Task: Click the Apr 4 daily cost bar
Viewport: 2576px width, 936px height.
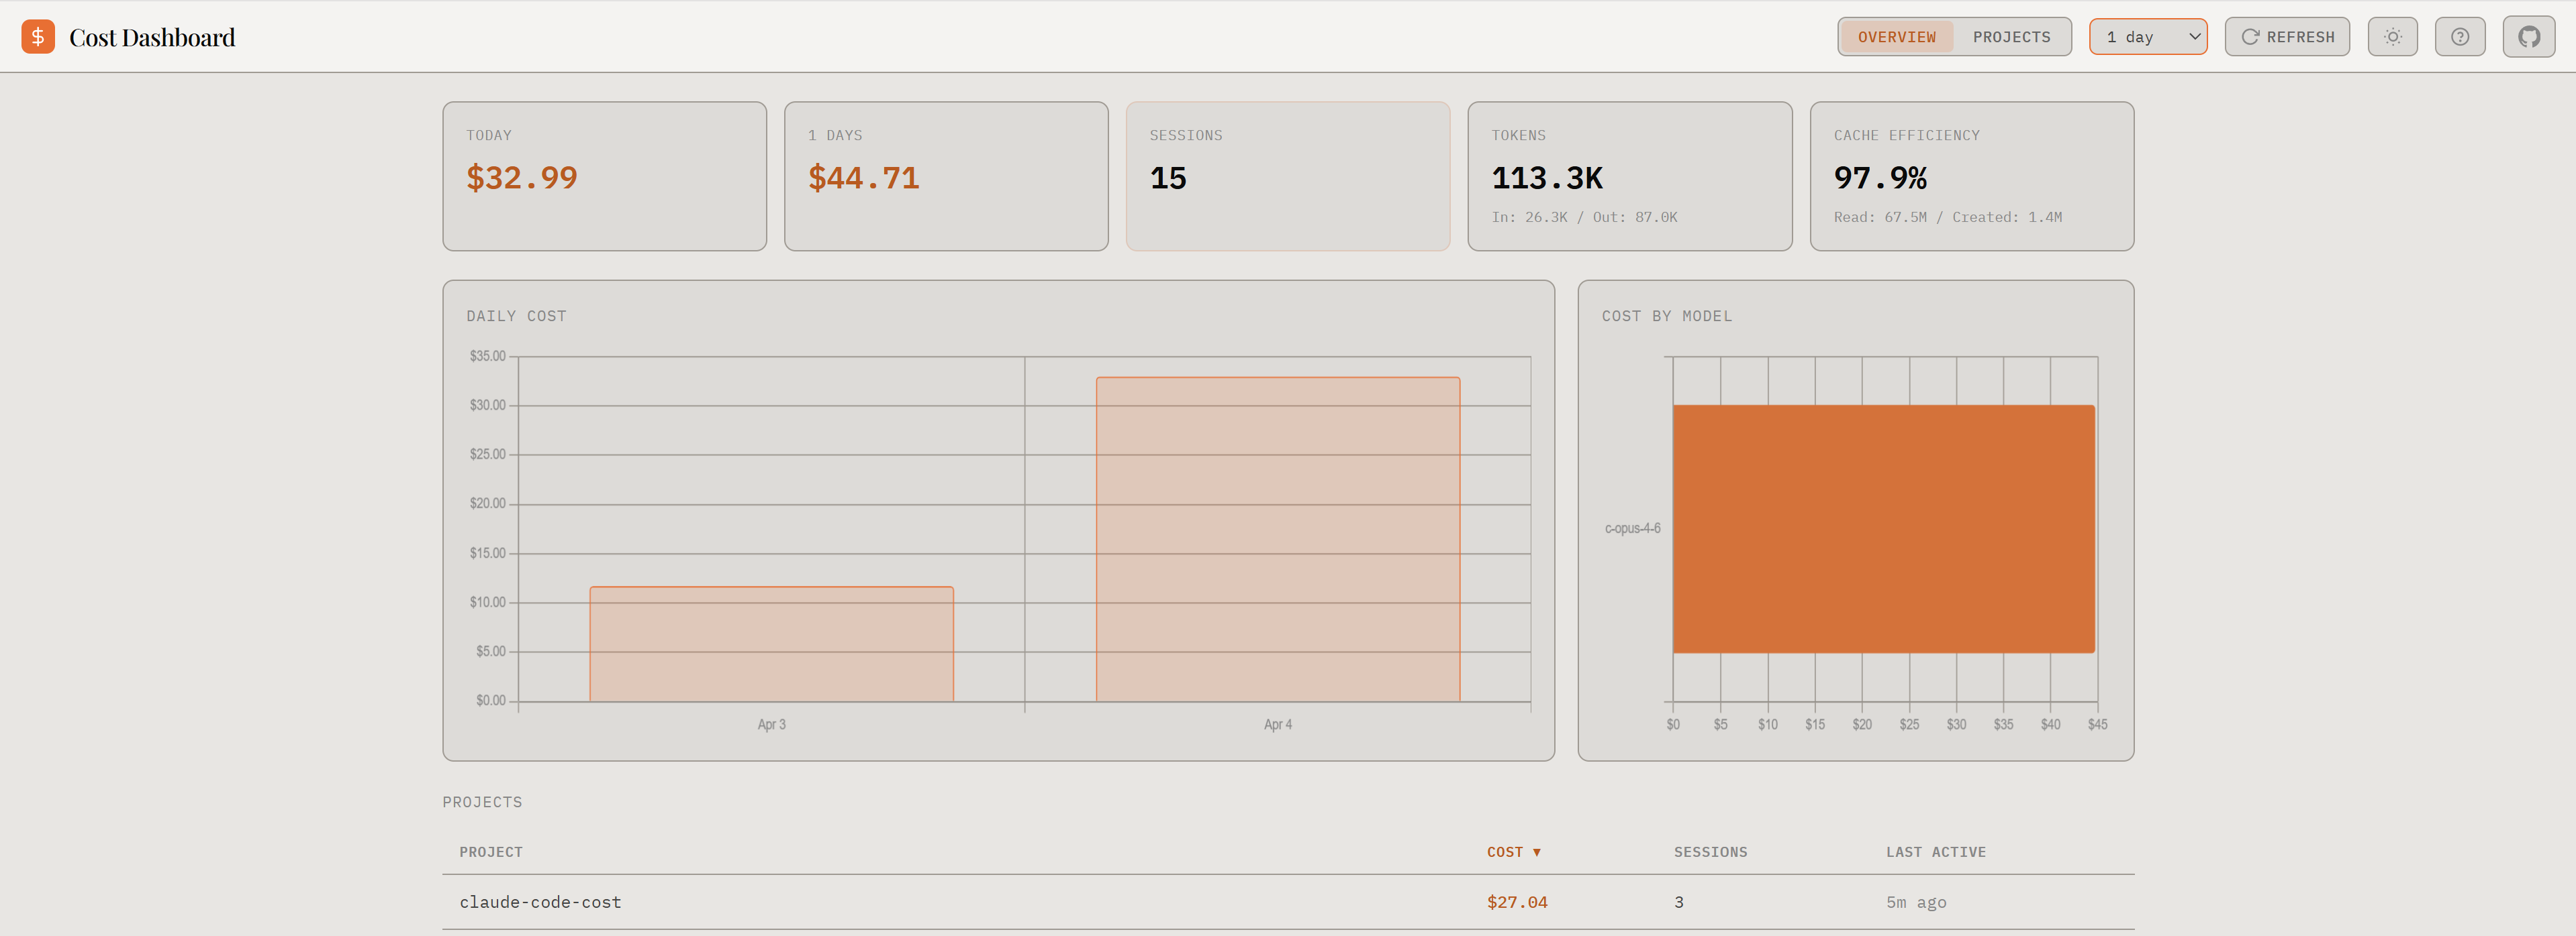Action: click(x=1277, y=540)
